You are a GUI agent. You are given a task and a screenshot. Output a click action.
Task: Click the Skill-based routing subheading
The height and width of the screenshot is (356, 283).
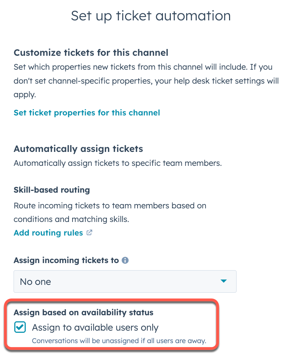point(52,190)
